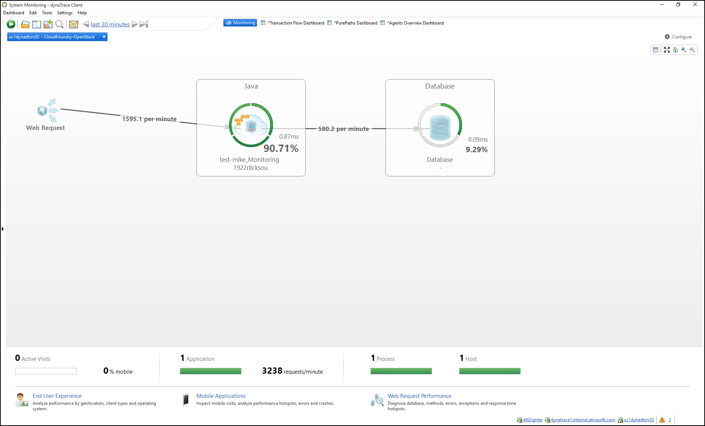Screen dimensions: 705x426
Task: Jump to latest timeframe arrow
Action: tap(144, 24)
